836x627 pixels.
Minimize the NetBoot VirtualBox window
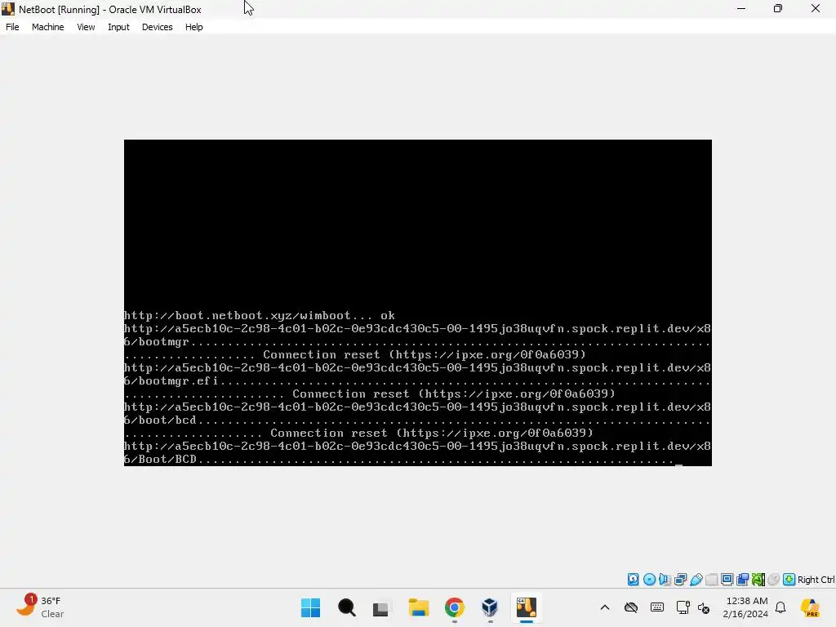tap(741, 8)
